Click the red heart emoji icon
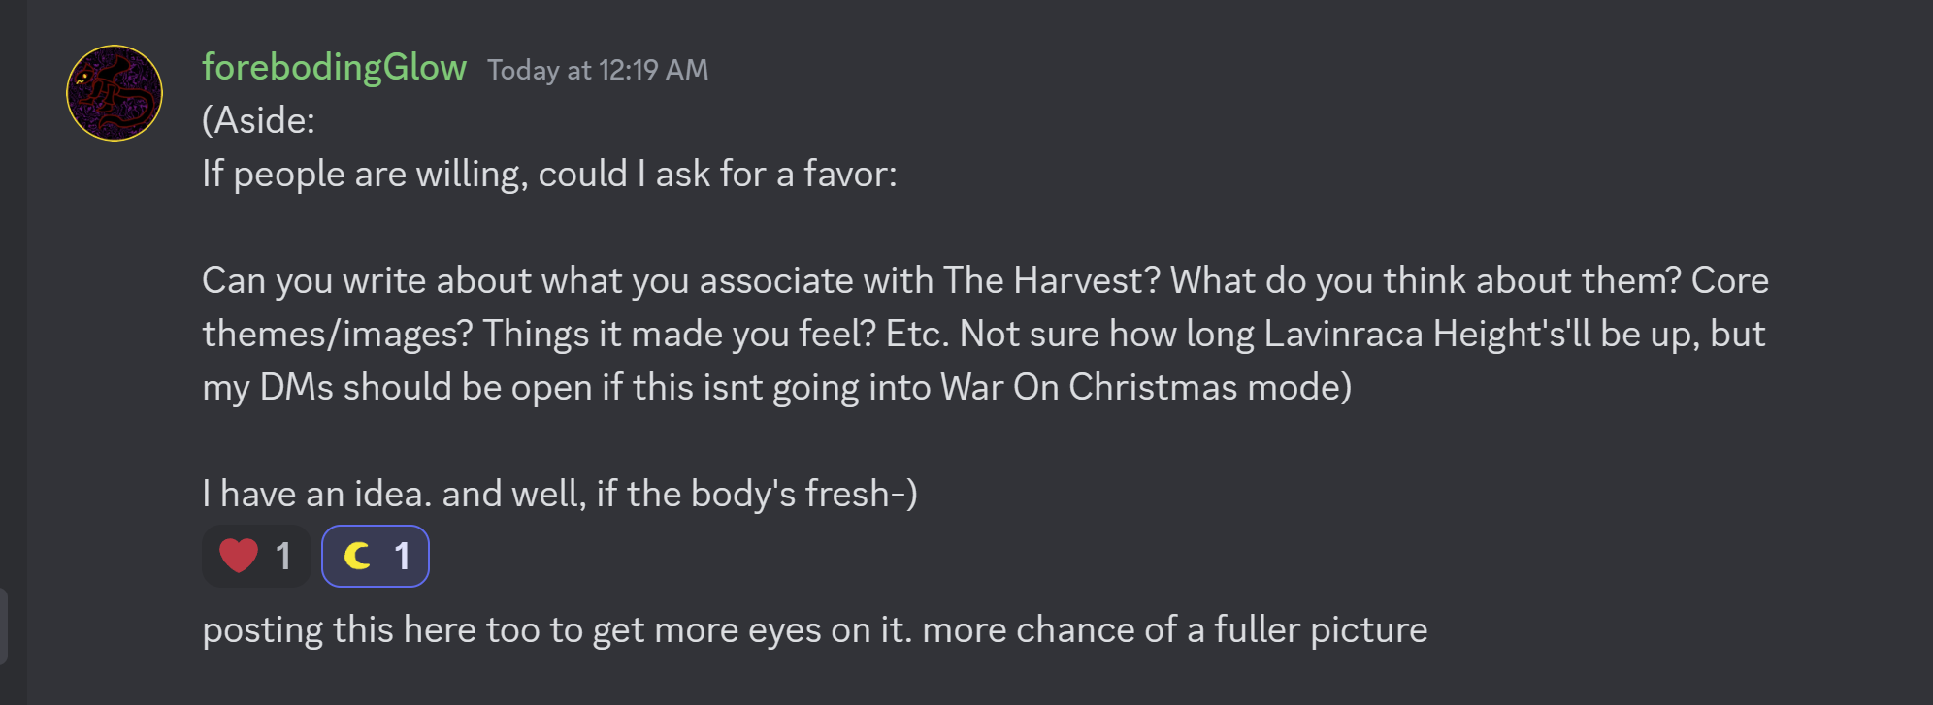Screen dimensions: 1933x705 [x=239, y=556]
